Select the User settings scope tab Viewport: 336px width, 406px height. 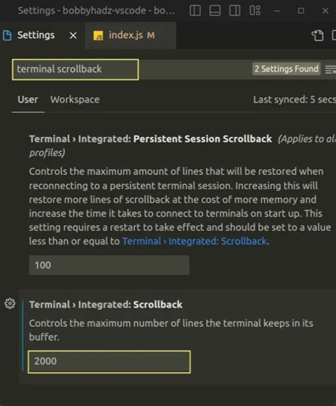tap(28, 100)
